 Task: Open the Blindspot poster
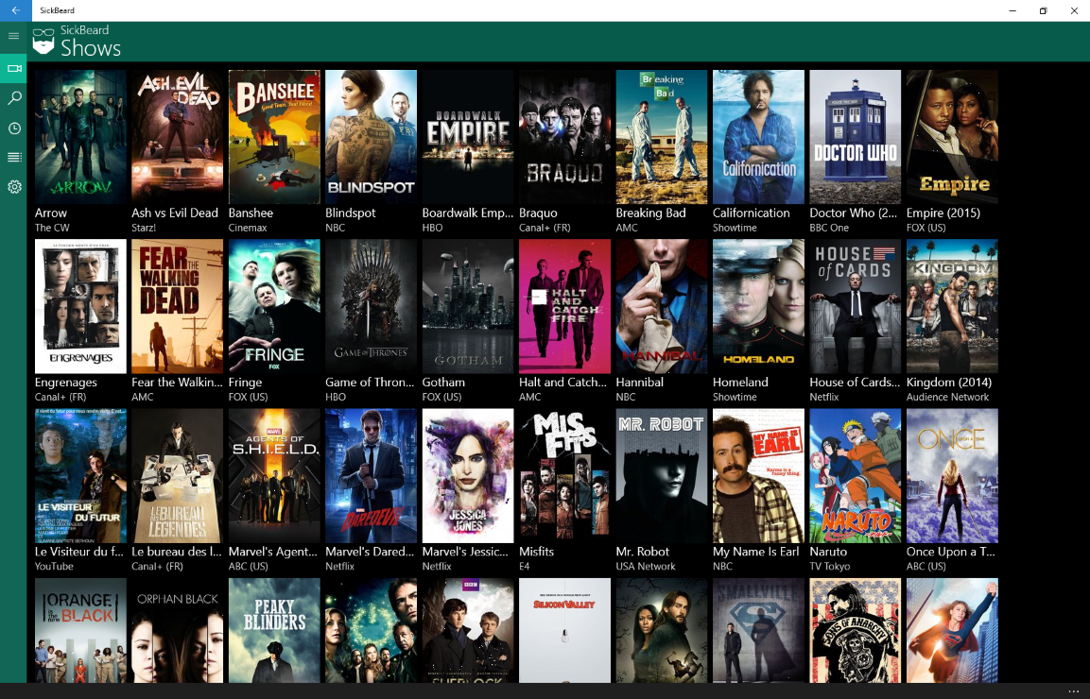[x=372, y=137]
